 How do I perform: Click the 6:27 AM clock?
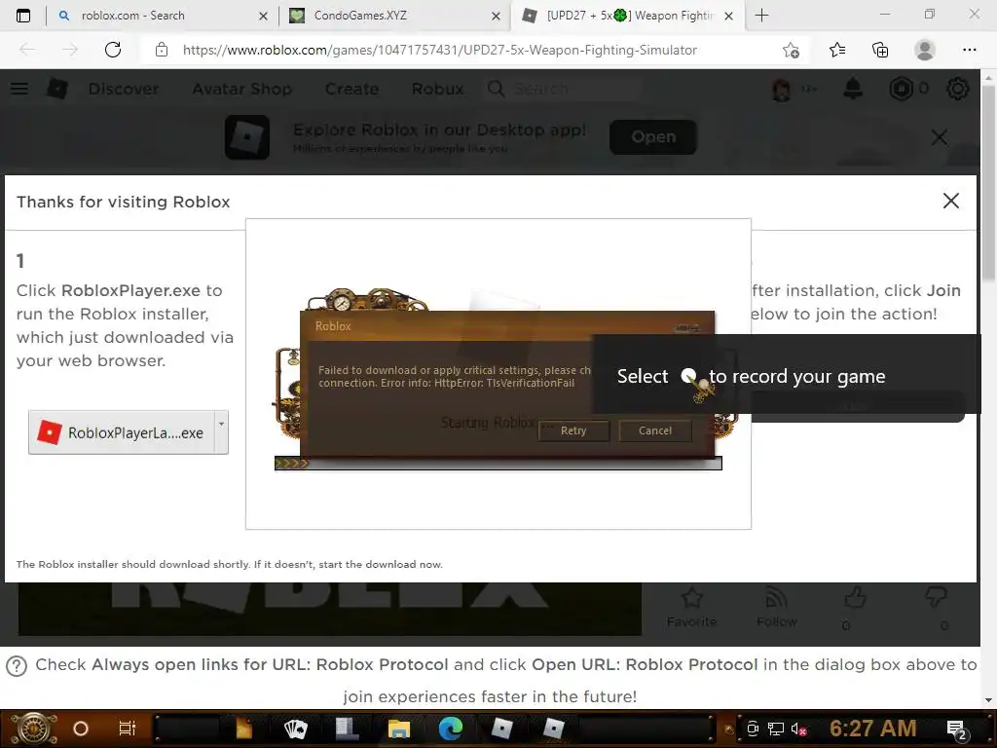tap(873, 729)
